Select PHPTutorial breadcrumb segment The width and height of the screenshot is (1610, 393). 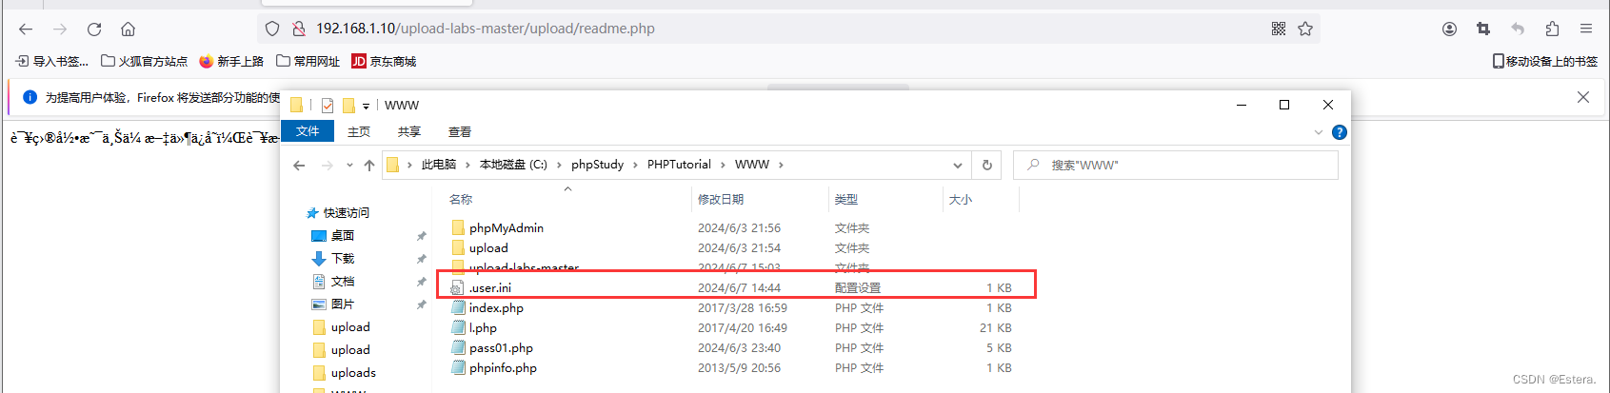point(679,165)
